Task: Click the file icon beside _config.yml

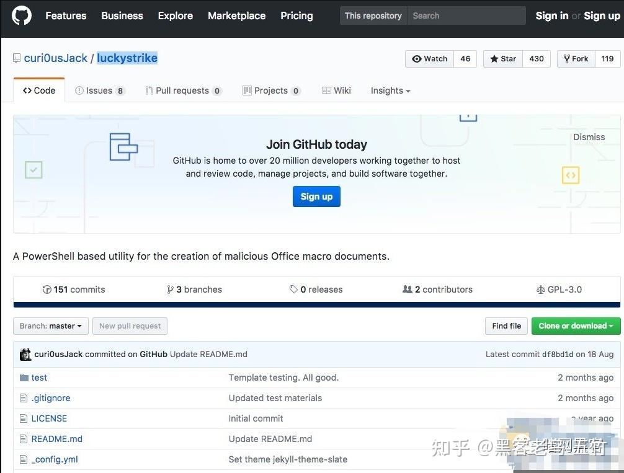Action: click(24, 459)
